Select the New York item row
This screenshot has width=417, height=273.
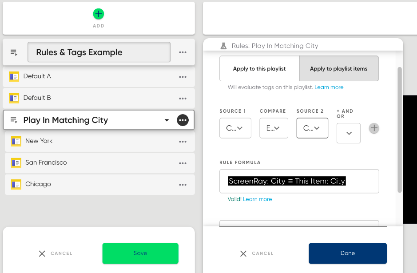coord(100,142)
